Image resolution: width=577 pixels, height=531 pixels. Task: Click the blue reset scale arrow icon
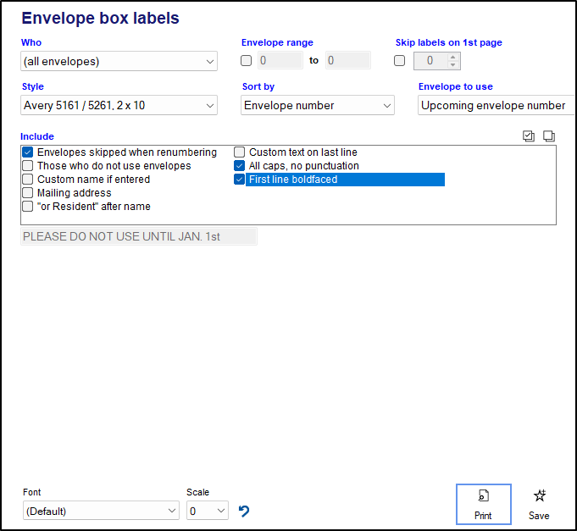point(244,511)
